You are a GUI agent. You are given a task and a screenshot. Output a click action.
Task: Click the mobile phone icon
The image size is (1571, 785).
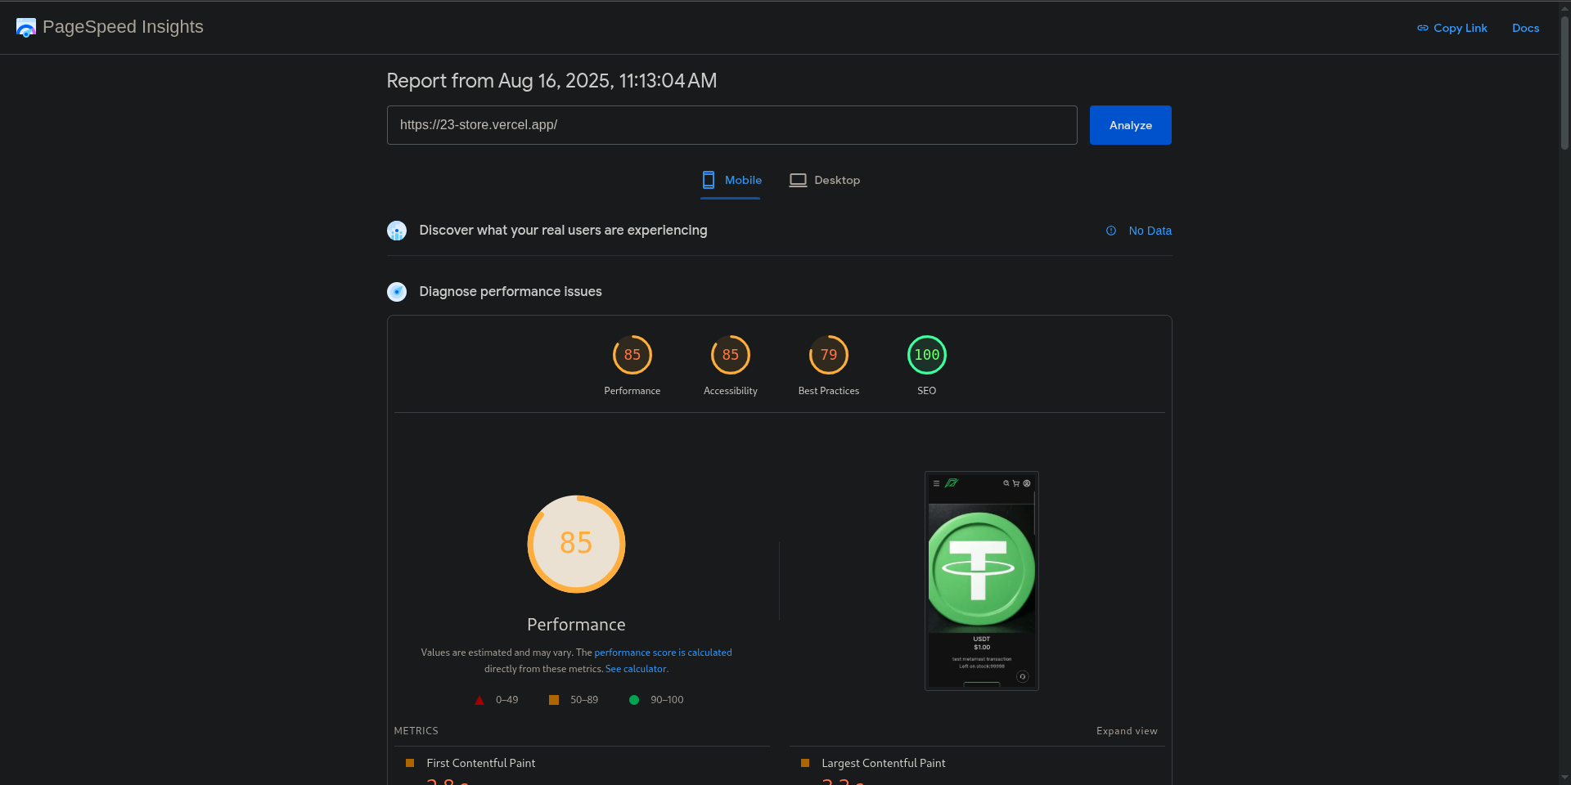[x=709, y=180]
